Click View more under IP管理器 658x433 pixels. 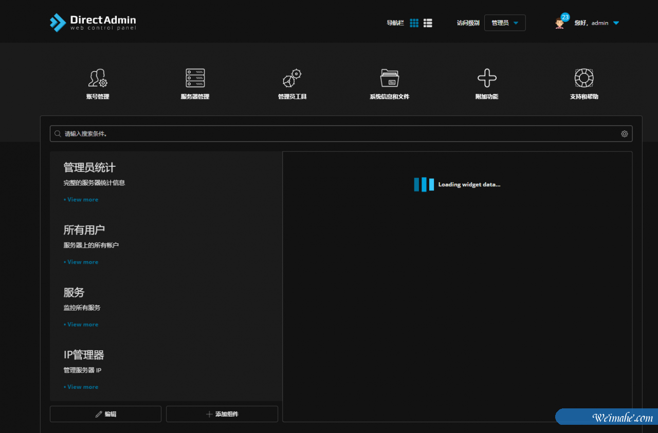(x=82, y=387)
